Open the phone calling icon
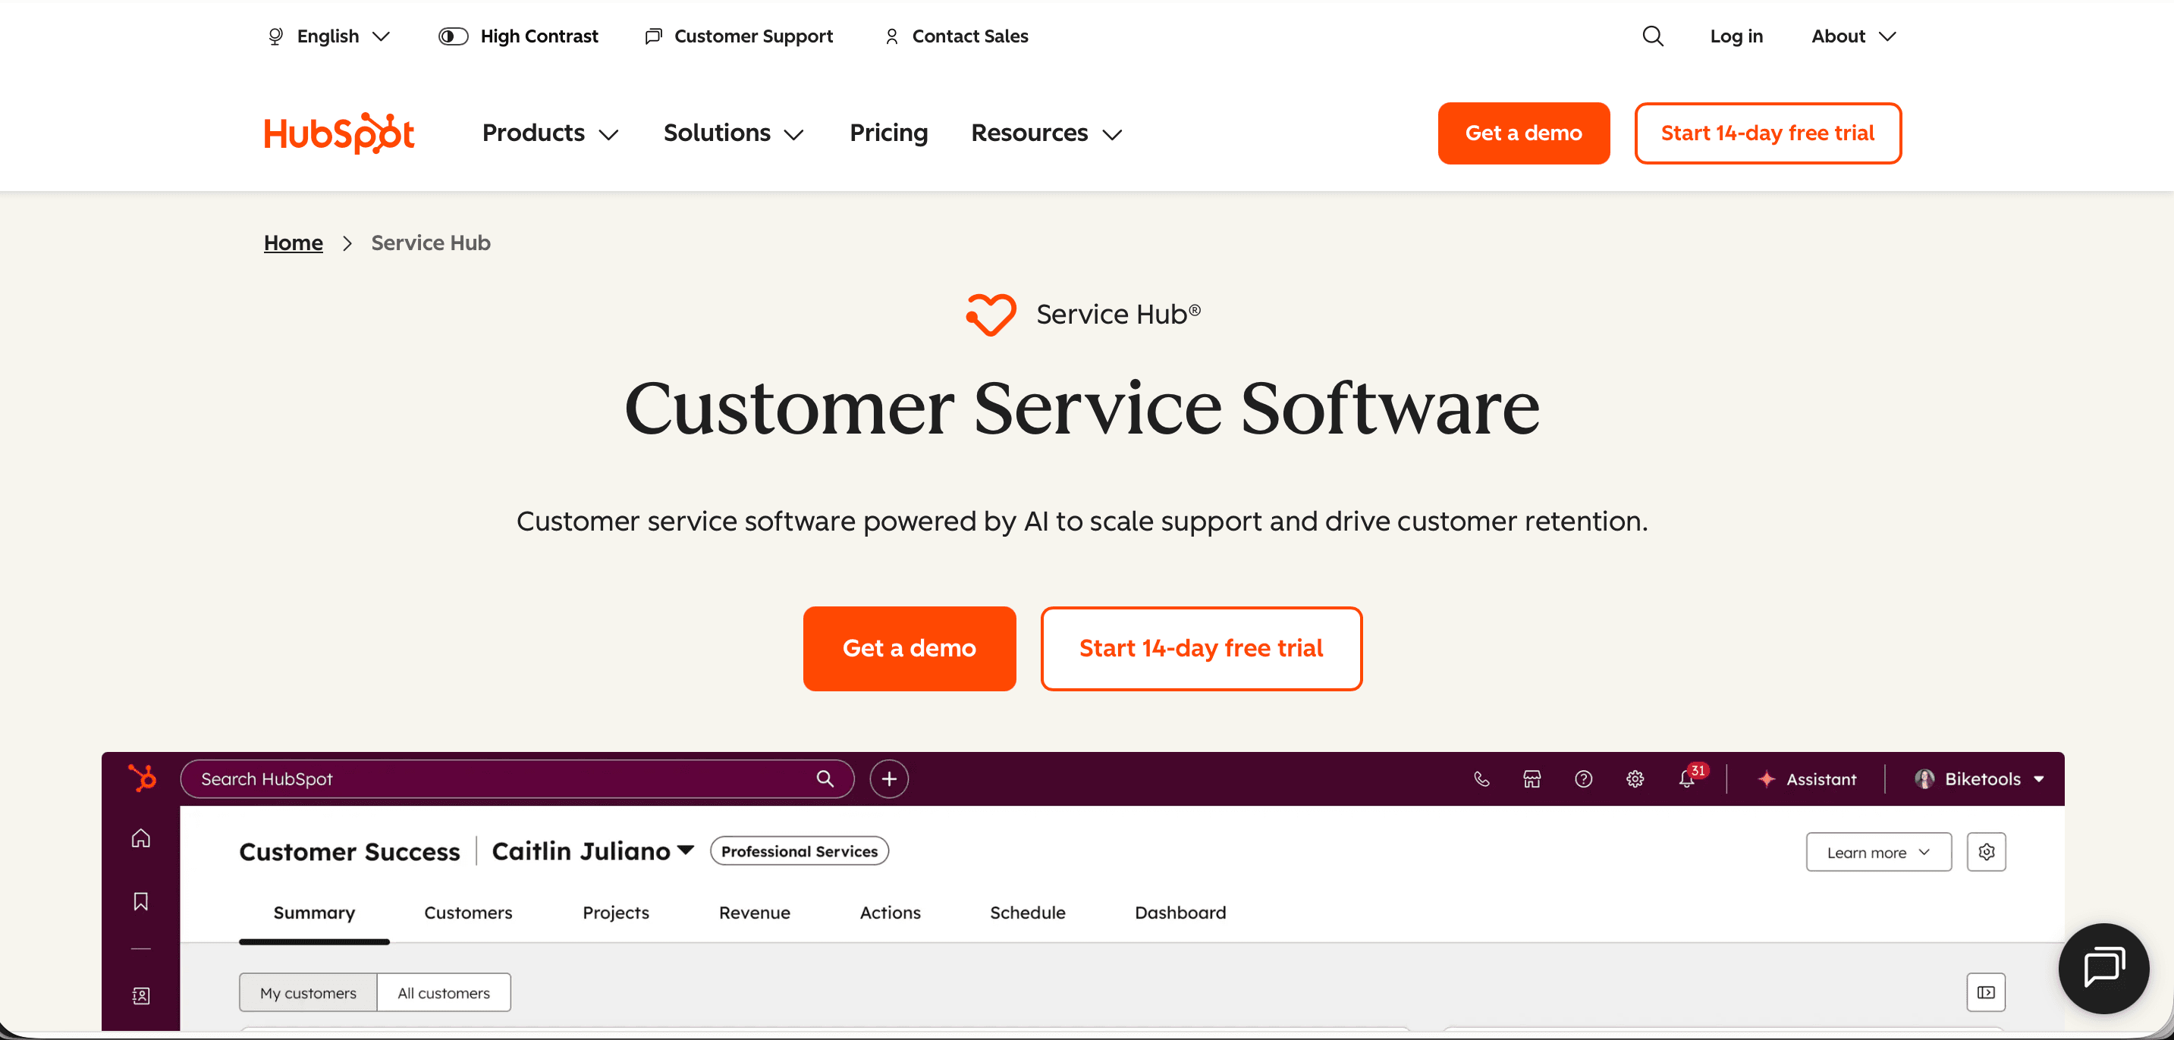 point(1481,778)
